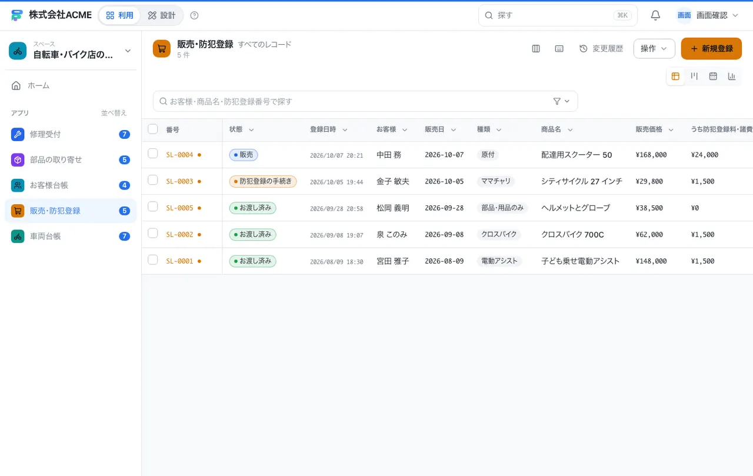Click the keyboard shortcuts icon
753x476 pixels.
click(559, 49)
